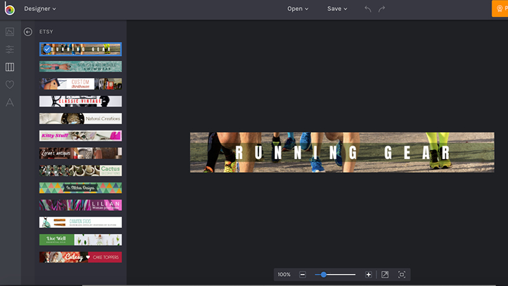This screenshot has width=508, height=286.
Task: Pick the Live Well template
Action: pyautogui.click(x=81, y=240)
